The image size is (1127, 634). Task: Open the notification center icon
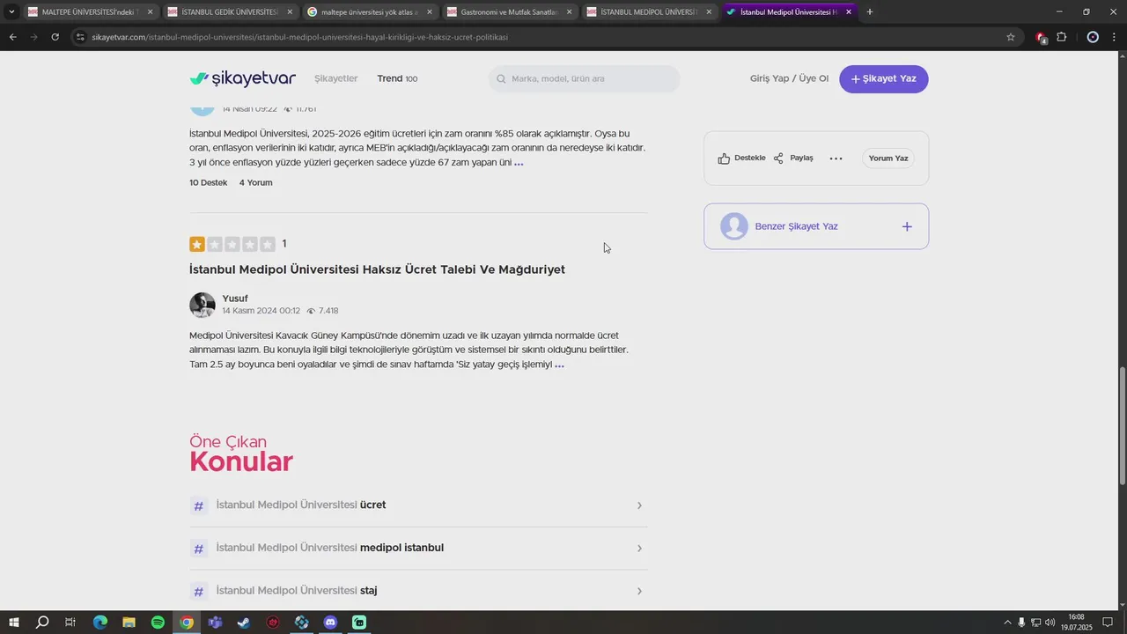pyautogui.click(x=1108, y=623)
